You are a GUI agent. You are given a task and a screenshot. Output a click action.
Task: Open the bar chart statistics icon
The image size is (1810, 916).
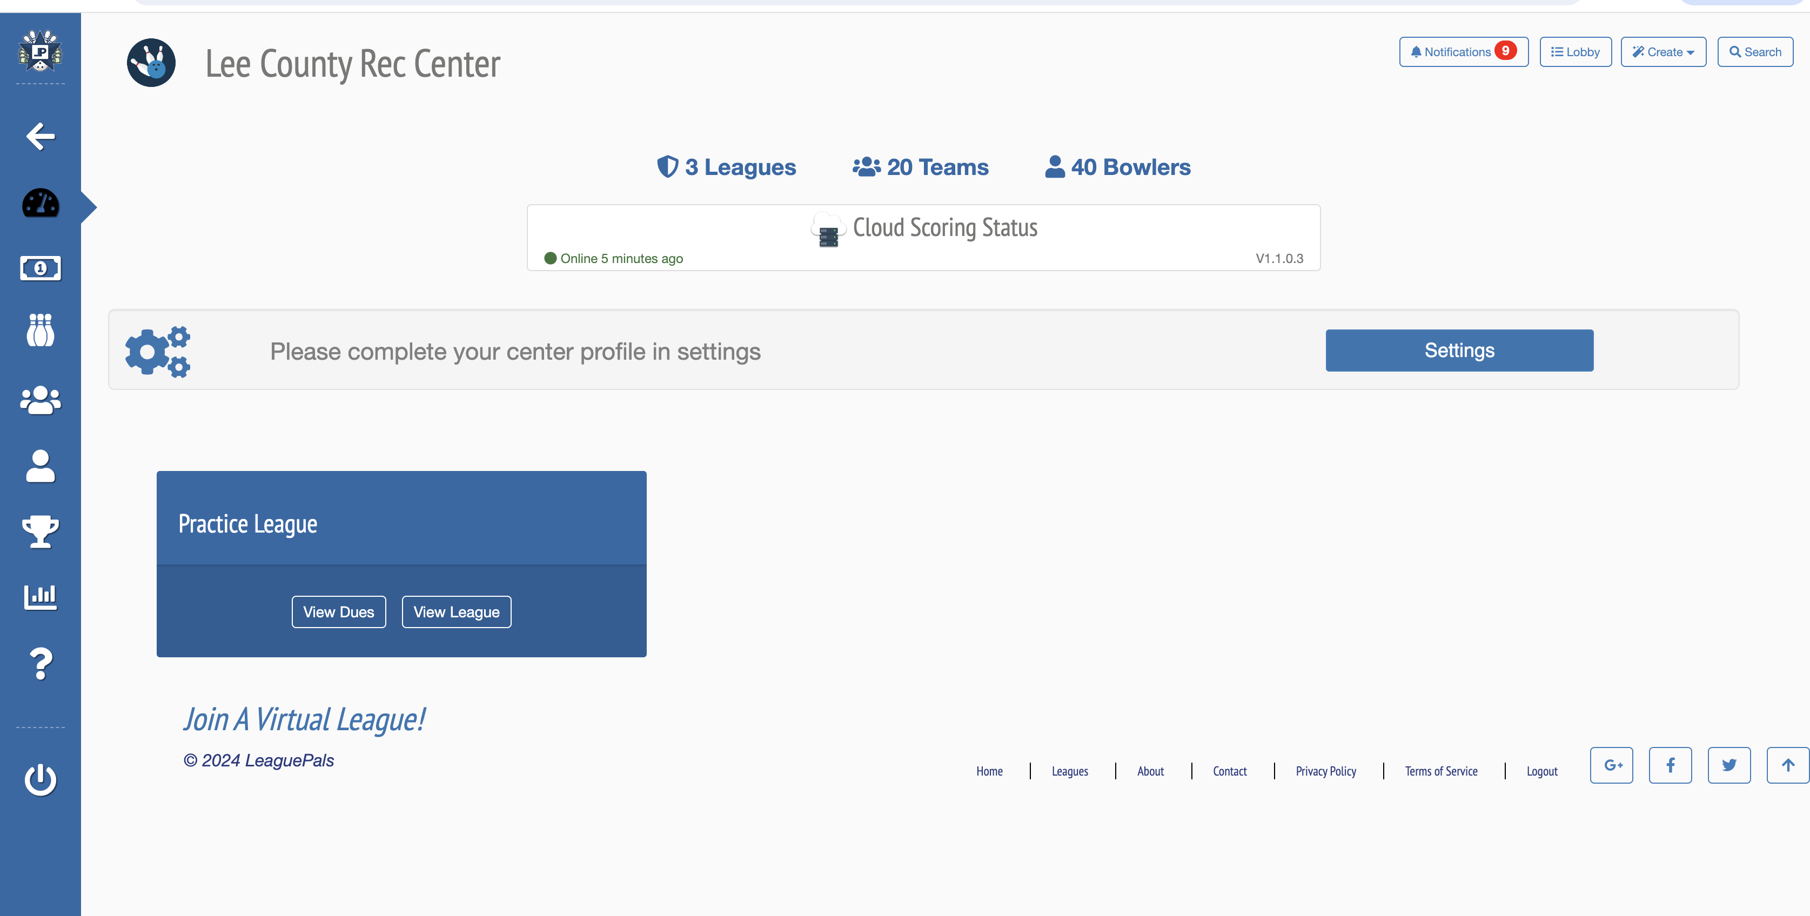[40, 597]
